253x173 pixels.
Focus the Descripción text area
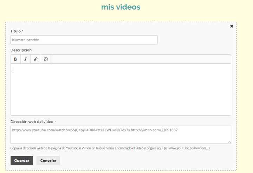pos(121,89)
